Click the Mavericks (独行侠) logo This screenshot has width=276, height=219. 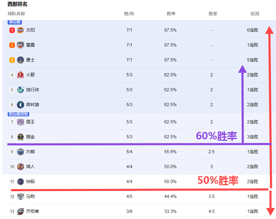20,90
